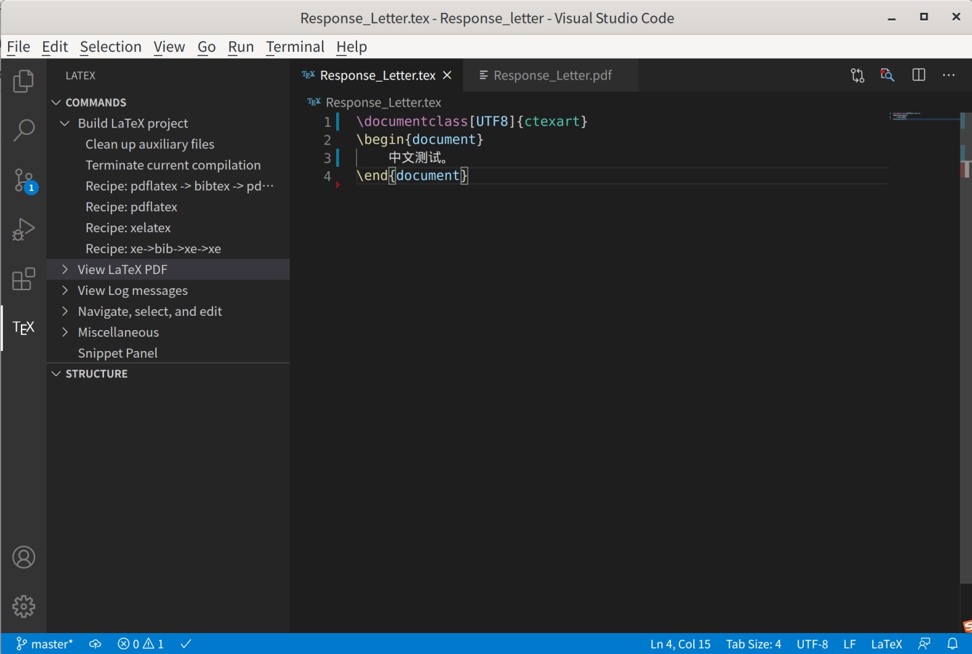The width and height of the screenshot is (972, 654).
Task: Open the Explorer view
Action: (x=24, y=81)
